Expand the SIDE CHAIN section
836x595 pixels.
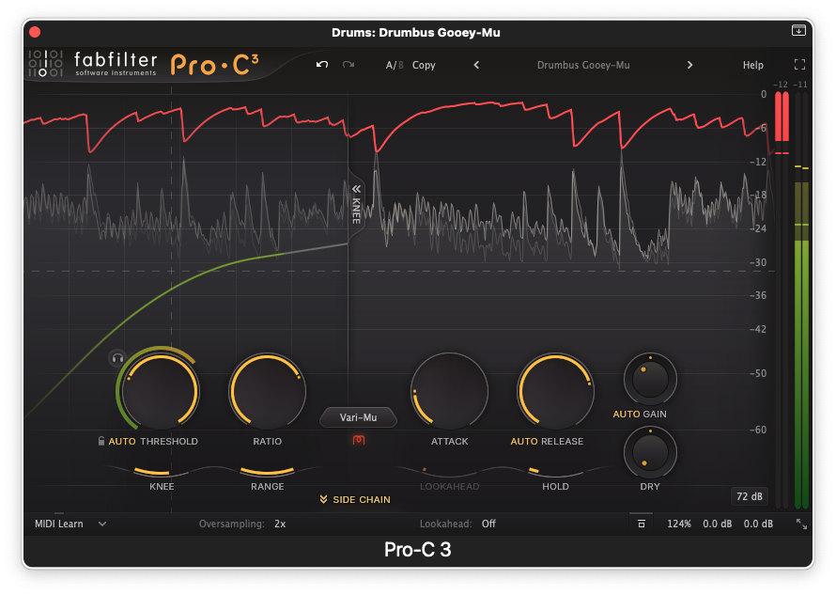(355, 499)
